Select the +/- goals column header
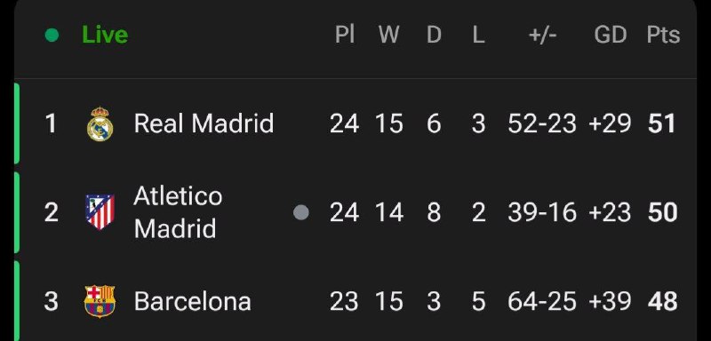The width and height of the screenshot is (711, 341). pyautogui.click(x=542, y=35)
